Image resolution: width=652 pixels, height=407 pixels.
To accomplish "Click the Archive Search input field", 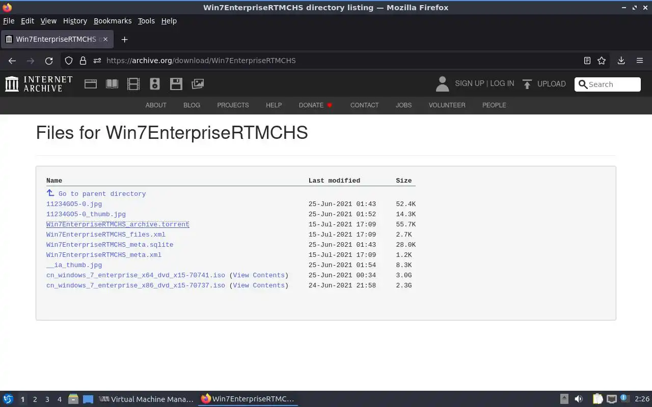I will tap(607, 84).
